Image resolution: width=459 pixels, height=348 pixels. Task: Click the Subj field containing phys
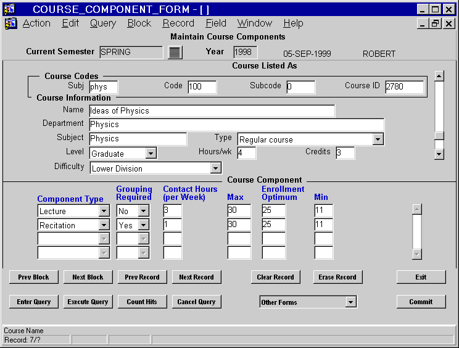click(103, 87)
